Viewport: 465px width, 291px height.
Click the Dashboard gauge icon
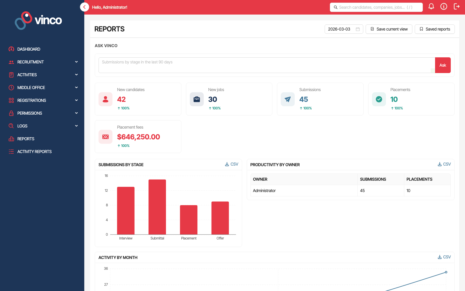11,49
